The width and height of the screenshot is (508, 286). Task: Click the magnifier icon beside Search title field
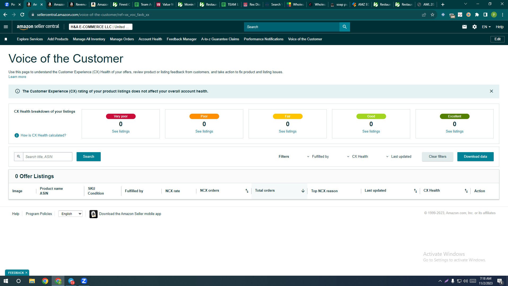click(x=19, y=157)
